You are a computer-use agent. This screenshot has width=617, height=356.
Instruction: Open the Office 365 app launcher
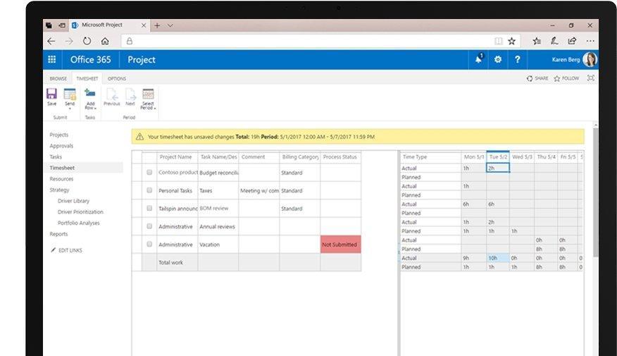click(51, 60)
